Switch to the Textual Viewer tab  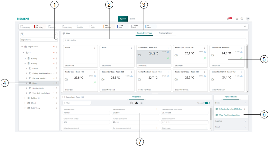coord(165,33)
